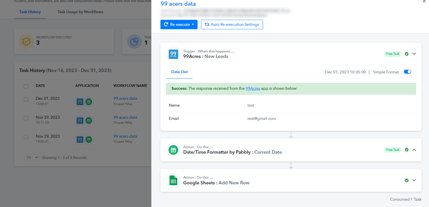
Task: Click the 'Name' field label in Data Out
Action: point(174,106)
